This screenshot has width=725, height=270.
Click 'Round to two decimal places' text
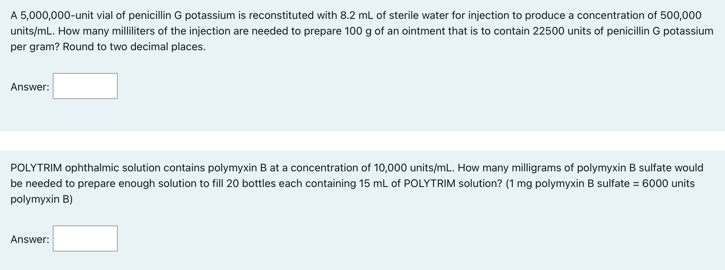(134, 47)
